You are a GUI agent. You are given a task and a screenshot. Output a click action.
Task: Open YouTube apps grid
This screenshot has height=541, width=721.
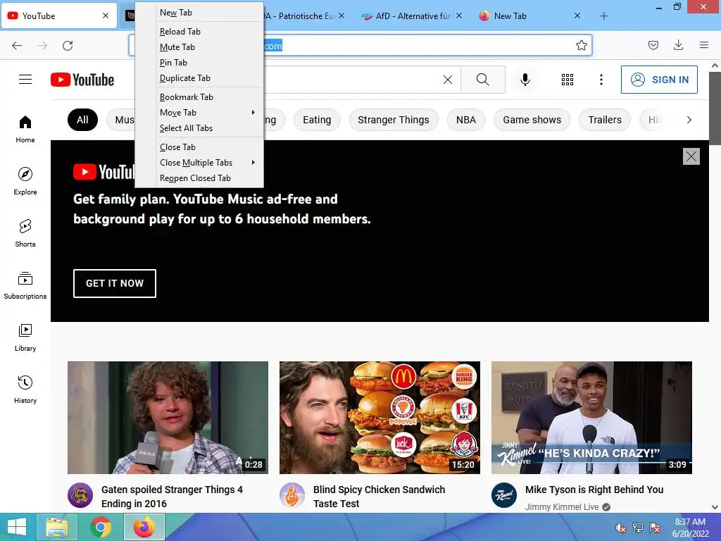point(568,80)
